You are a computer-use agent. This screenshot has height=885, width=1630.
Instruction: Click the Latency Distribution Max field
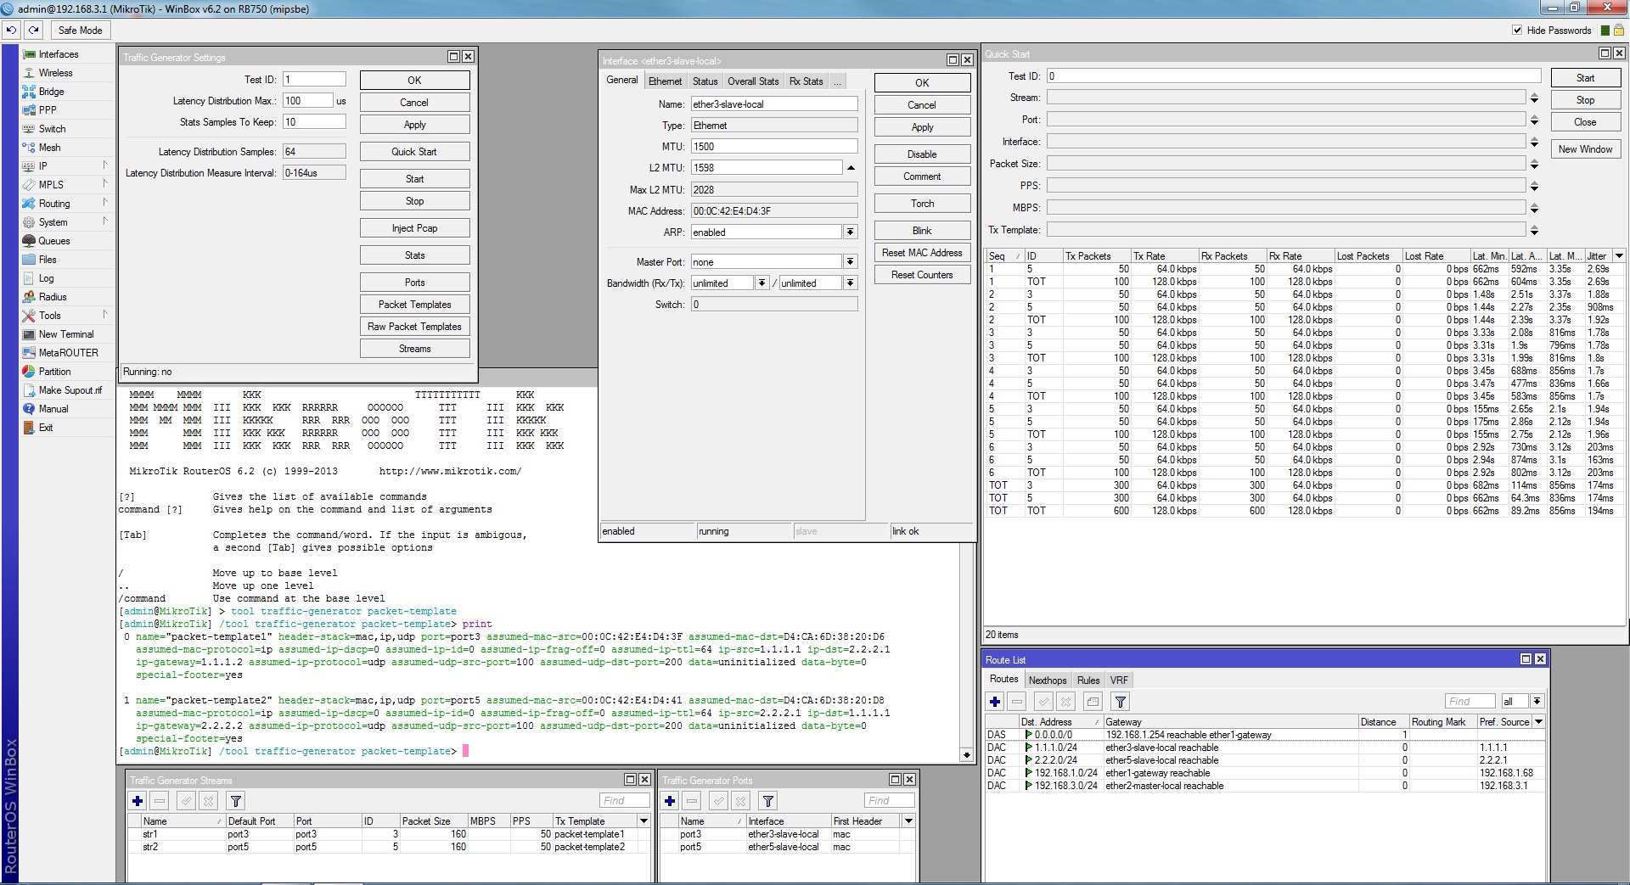point(308,101)
